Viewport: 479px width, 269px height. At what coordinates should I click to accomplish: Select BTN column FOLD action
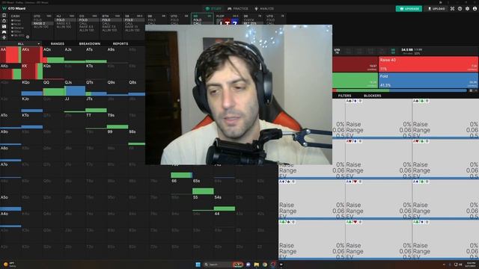(111, 20)
